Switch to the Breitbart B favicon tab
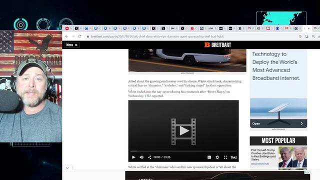320x180 pixels. pos(240,28)
